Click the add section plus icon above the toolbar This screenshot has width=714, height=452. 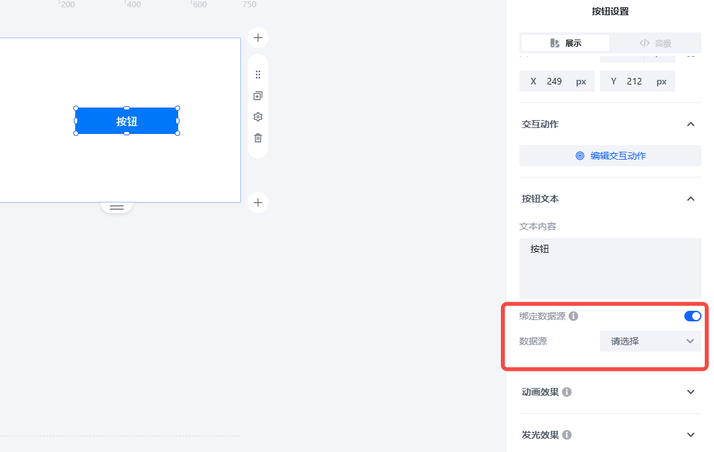(258, 38)
